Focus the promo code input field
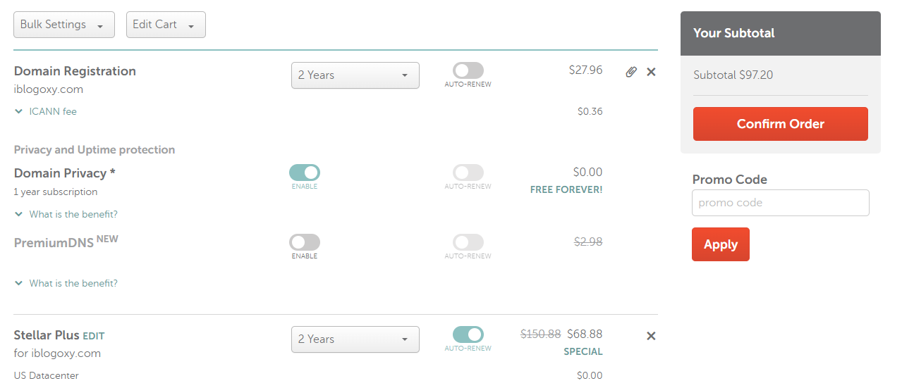Image resolution: width=902 pixels, height=388 pixels. coord(781,203)
